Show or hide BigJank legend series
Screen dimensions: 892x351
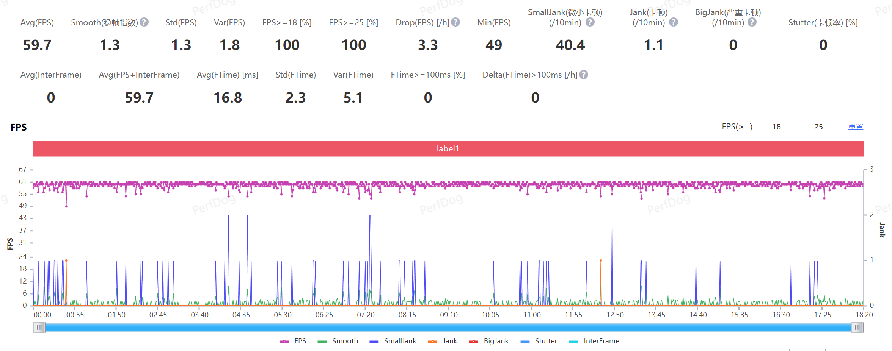click(x=489, y=341)
